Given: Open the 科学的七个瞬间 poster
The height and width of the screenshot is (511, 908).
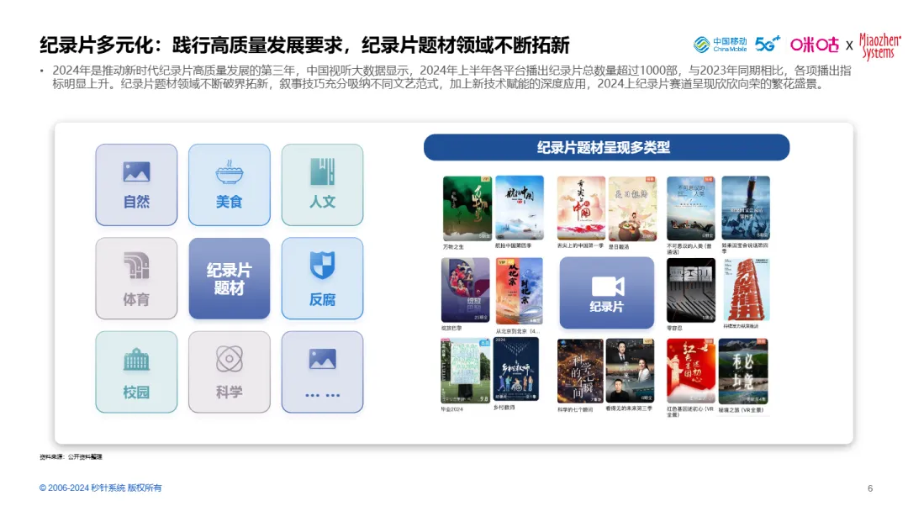Looking at the screenshot, I should coord(580,371).
